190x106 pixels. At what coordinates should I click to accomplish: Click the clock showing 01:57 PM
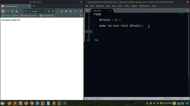click(x=167, y=103)
